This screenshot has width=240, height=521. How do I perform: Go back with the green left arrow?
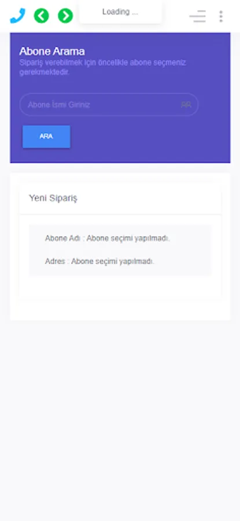click(x=42, y=16)
